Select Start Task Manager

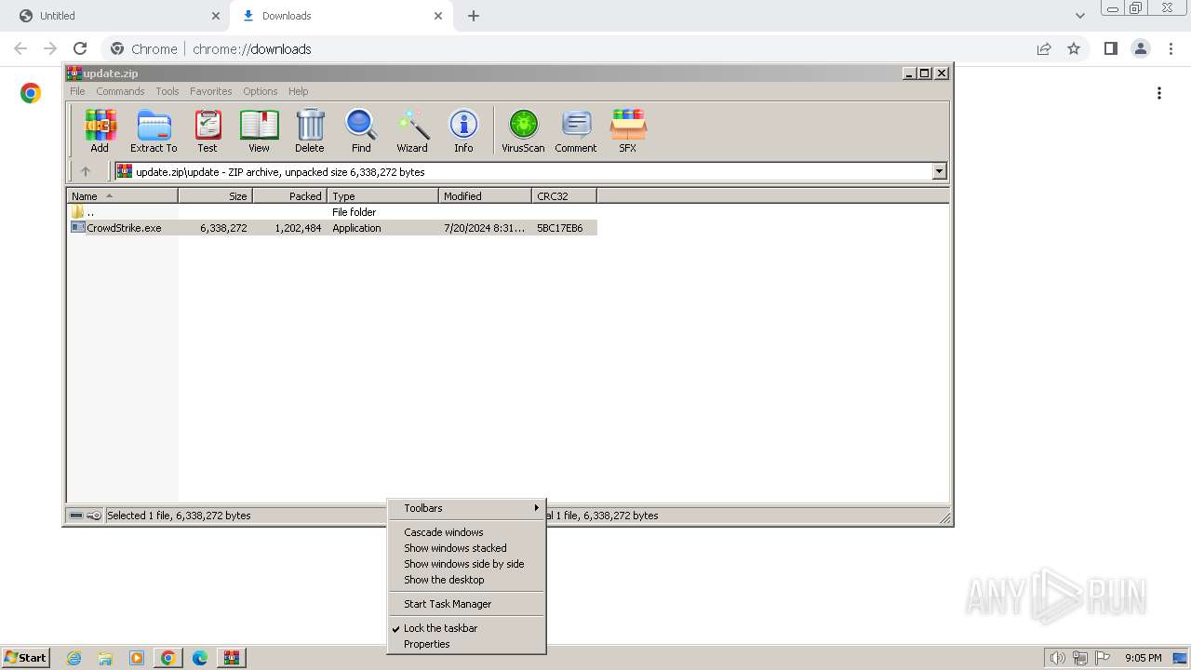(x=466, y=604)
